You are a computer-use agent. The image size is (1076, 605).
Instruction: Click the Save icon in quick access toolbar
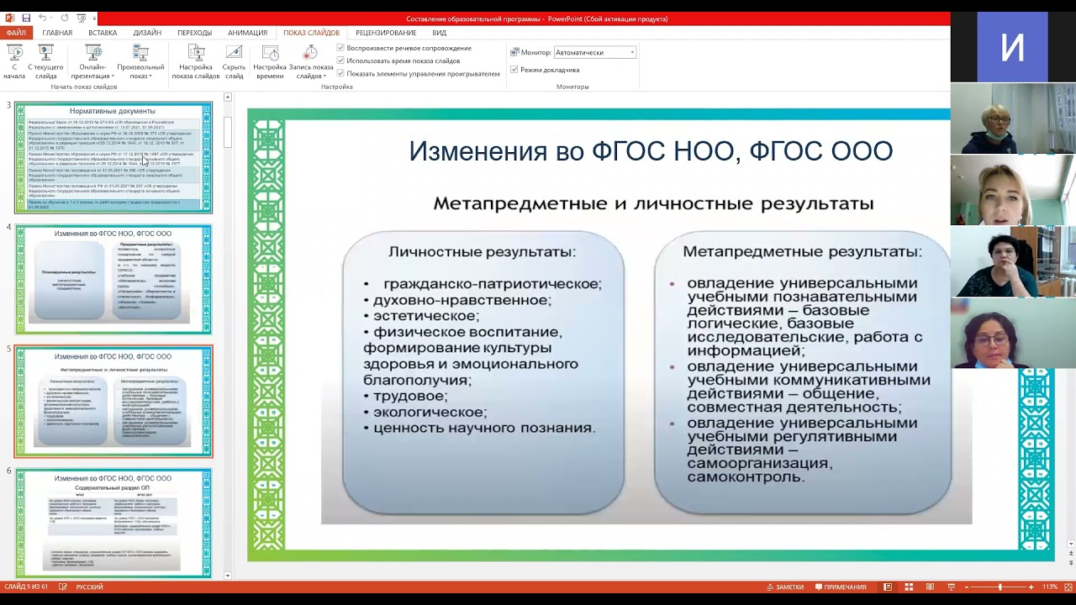click(26, 18)
